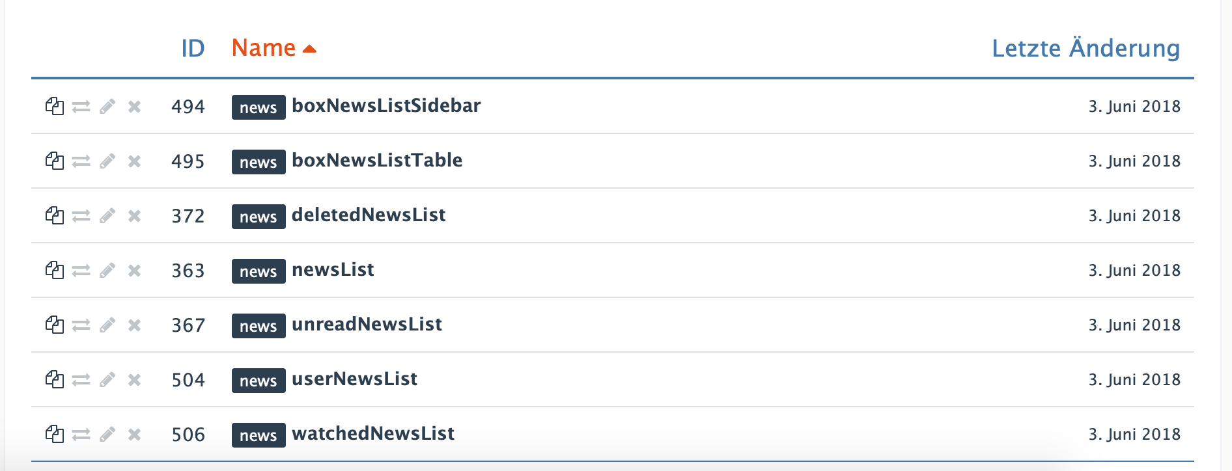Click the delete X icon in row 495

134,161
